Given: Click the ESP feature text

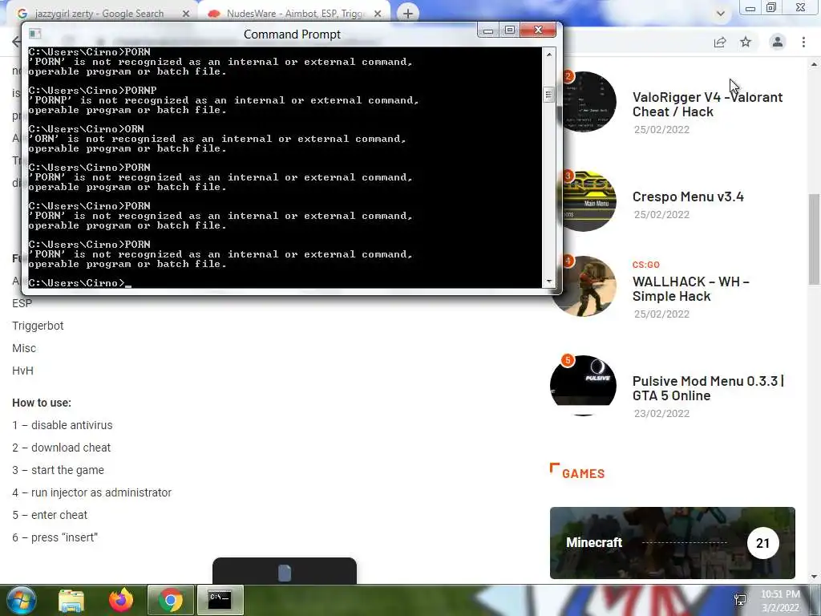Looking at the screenshot, I should (22, 303).
